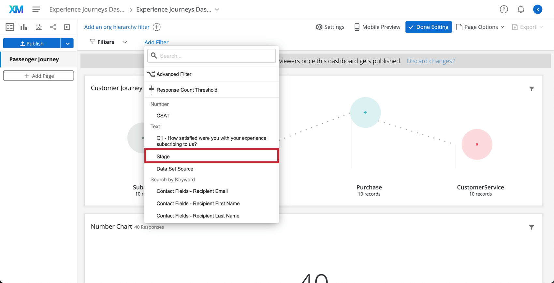Click the CustomerService stage label
Image resolution: width=554 pixels, height=283 pixels.
pos(480,187)
